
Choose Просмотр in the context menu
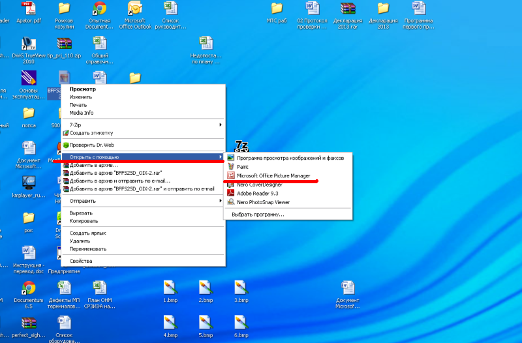tap(83, 89)
